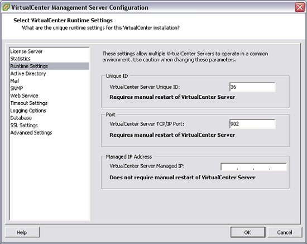Select Timeout Settings in the list
Viewport: 307px width, 244px height.
pos(29,103)
